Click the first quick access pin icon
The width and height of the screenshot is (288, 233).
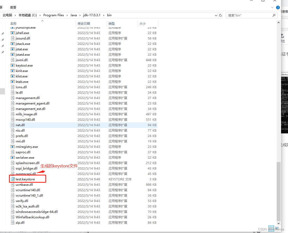point(3,34)
